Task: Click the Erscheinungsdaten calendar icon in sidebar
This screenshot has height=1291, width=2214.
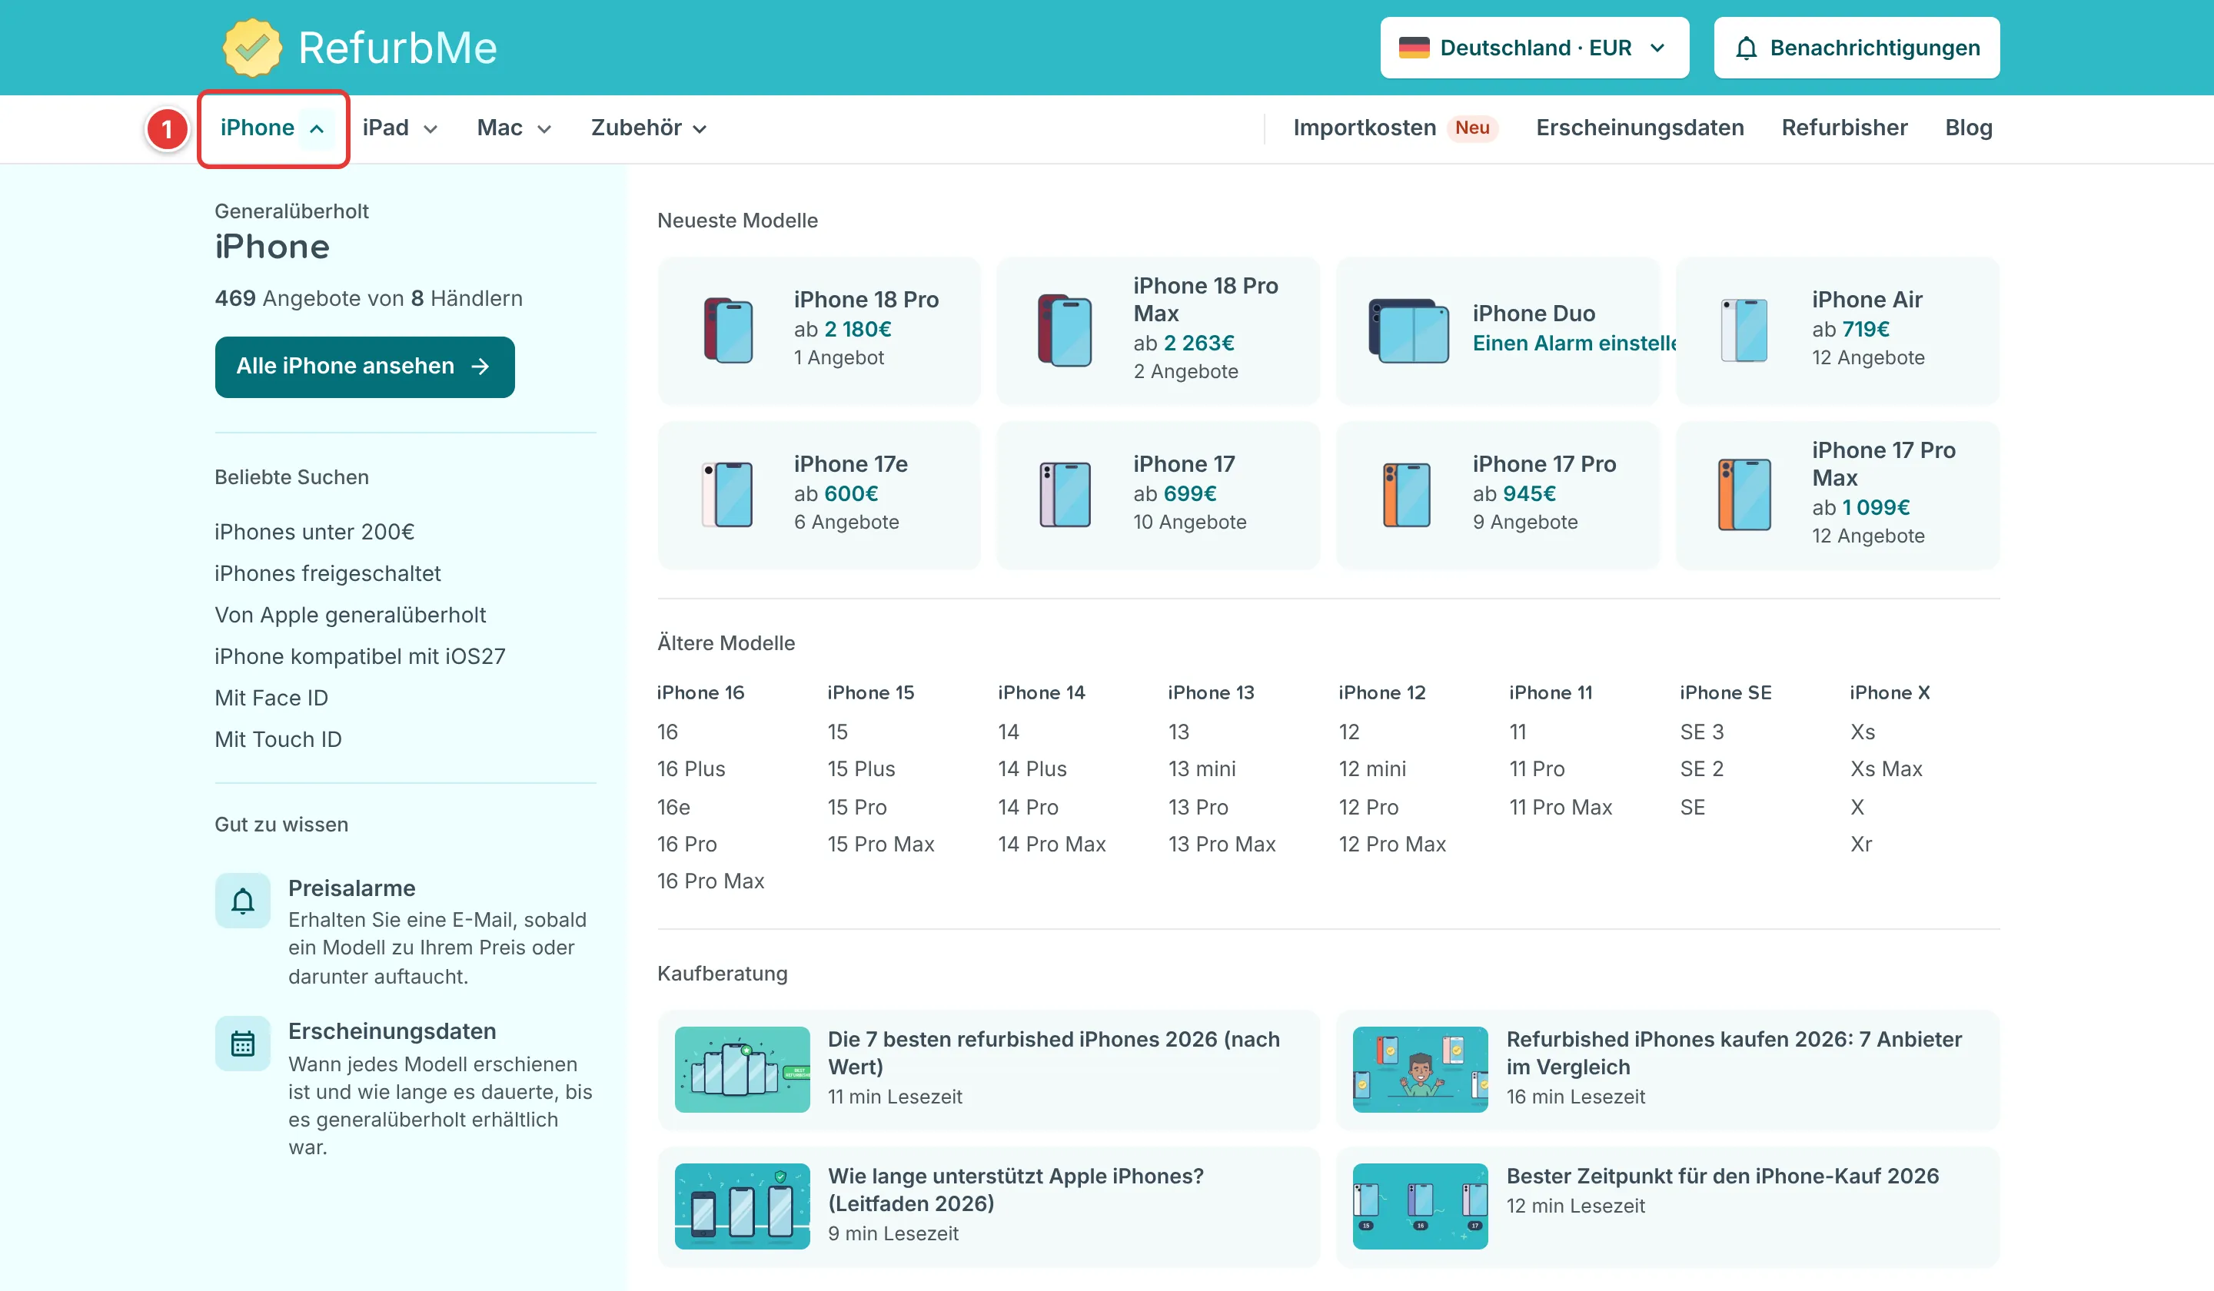Action: pos(242,1044)
